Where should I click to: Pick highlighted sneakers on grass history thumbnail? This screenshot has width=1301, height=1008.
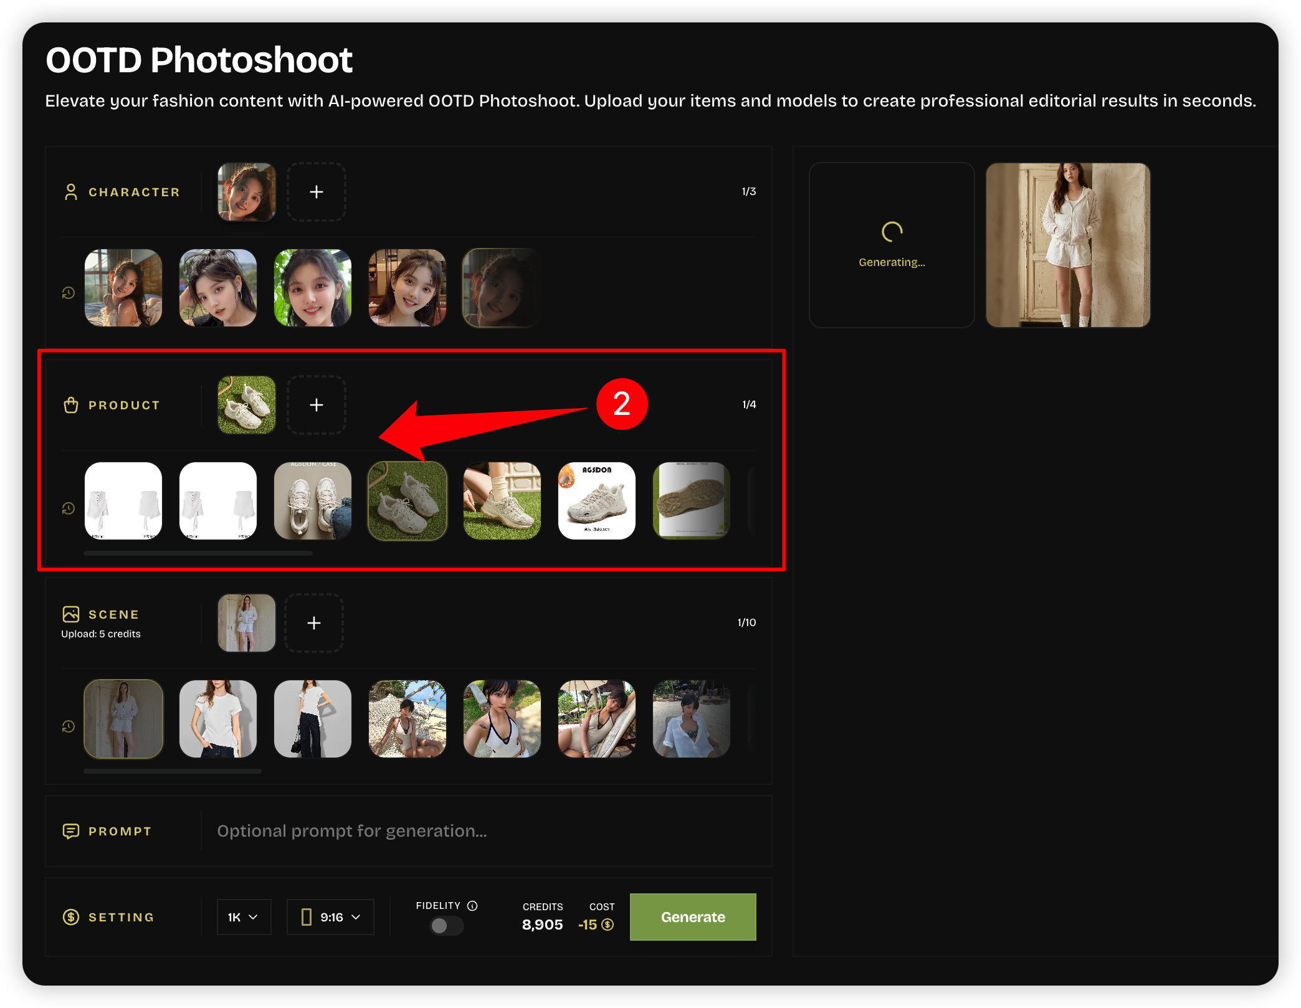[407, 501]
